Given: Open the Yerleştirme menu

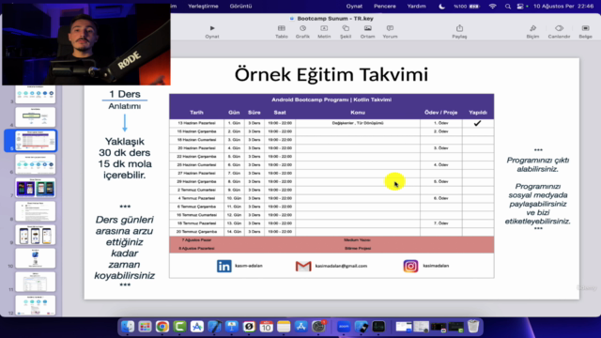Looking at the screenshot, I should coord(203,7).
